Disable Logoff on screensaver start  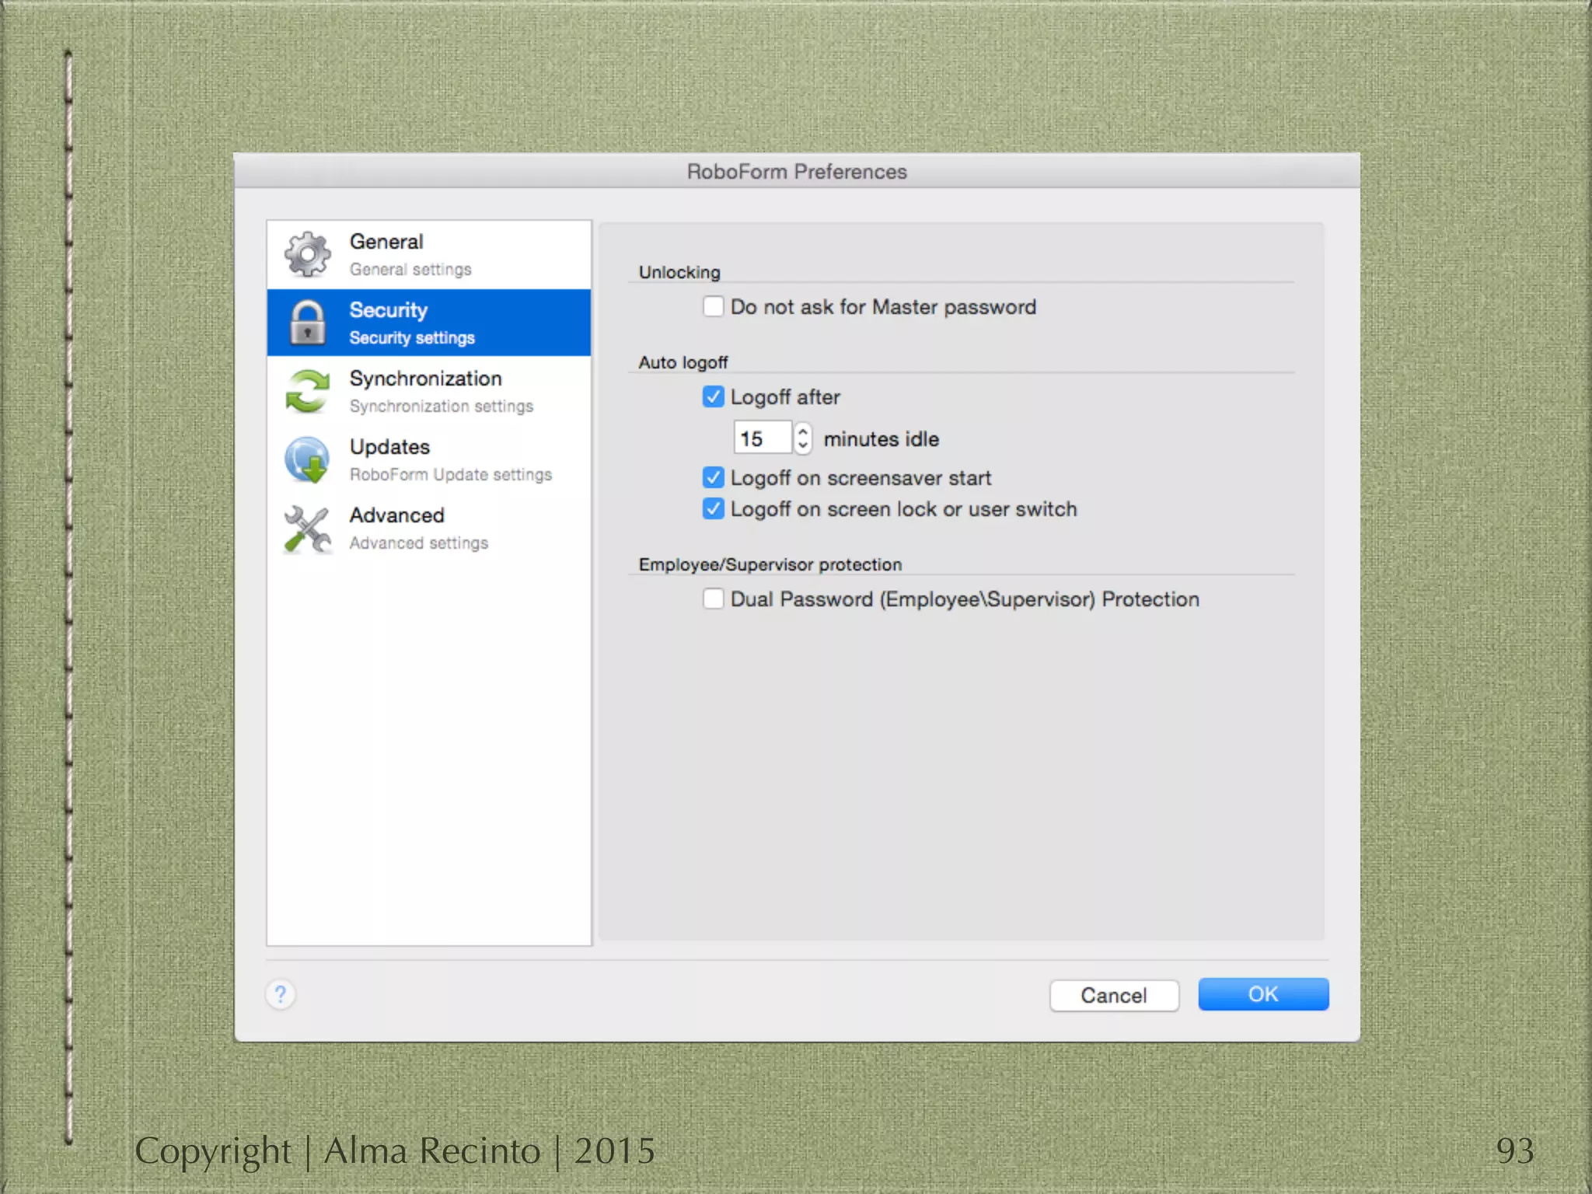point(713,477)
